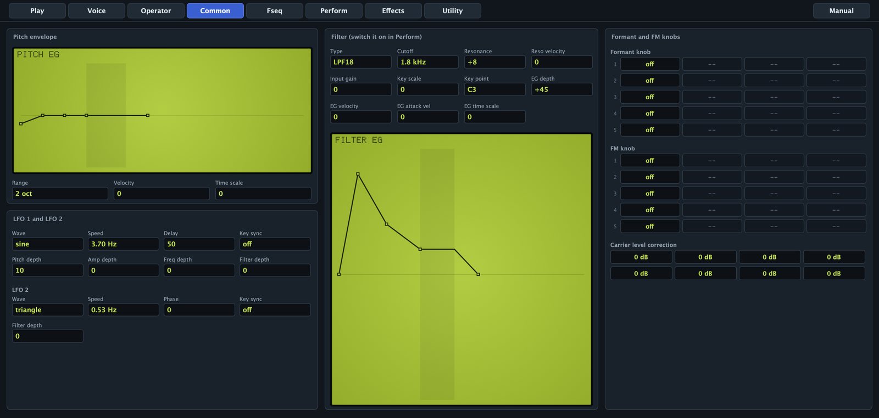The image size is (879, 418).
Task: Select the filter Key scale field
Action: [428, 89]
